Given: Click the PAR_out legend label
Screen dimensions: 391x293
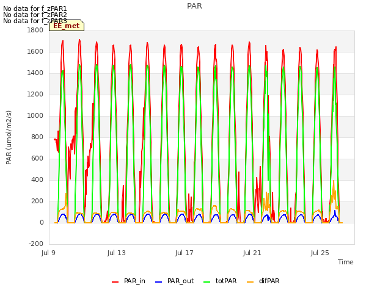Looking at the screenshot, I should (x=181, y=281).
